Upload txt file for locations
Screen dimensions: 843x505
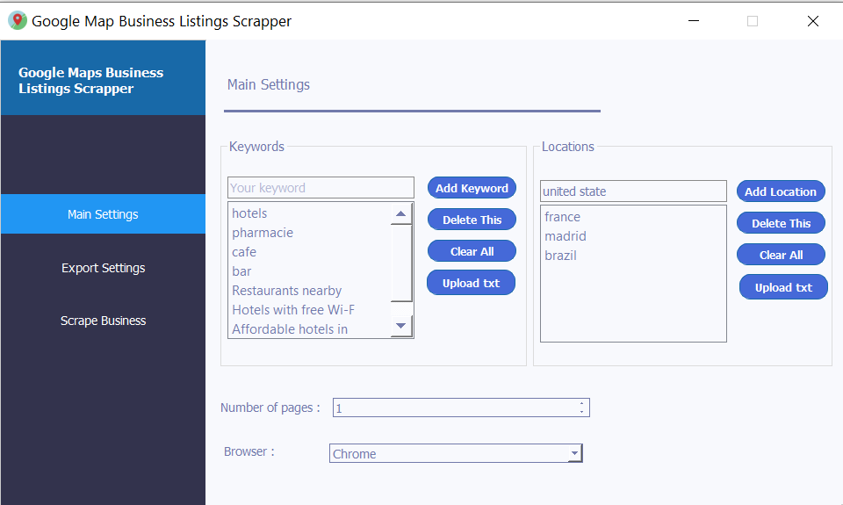coord(783,287)
